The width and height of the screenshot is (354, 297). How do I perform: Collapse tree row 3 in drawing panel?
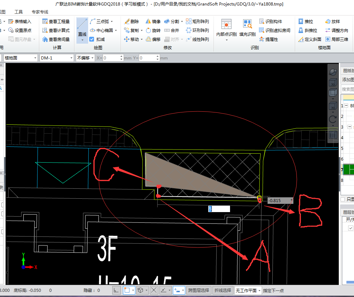(350, 126)
